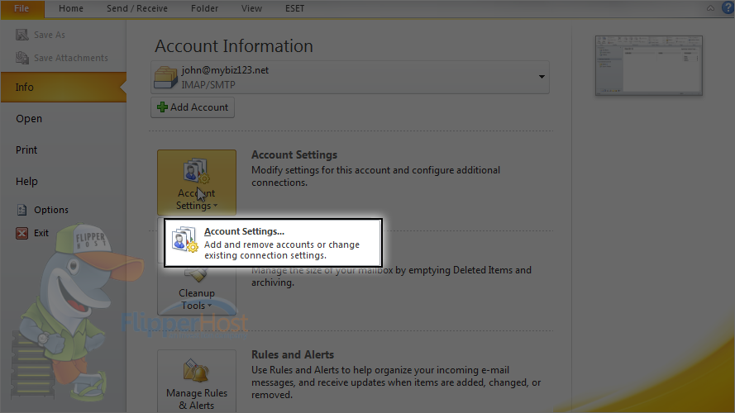Open the Send / Receive tab
Image resolution: width=735 pixels, height=413 pixels.
[x=137, y=8]
